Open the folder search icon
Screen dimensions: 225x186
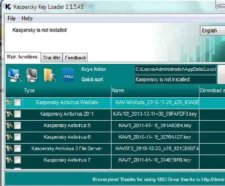[49, 75]
